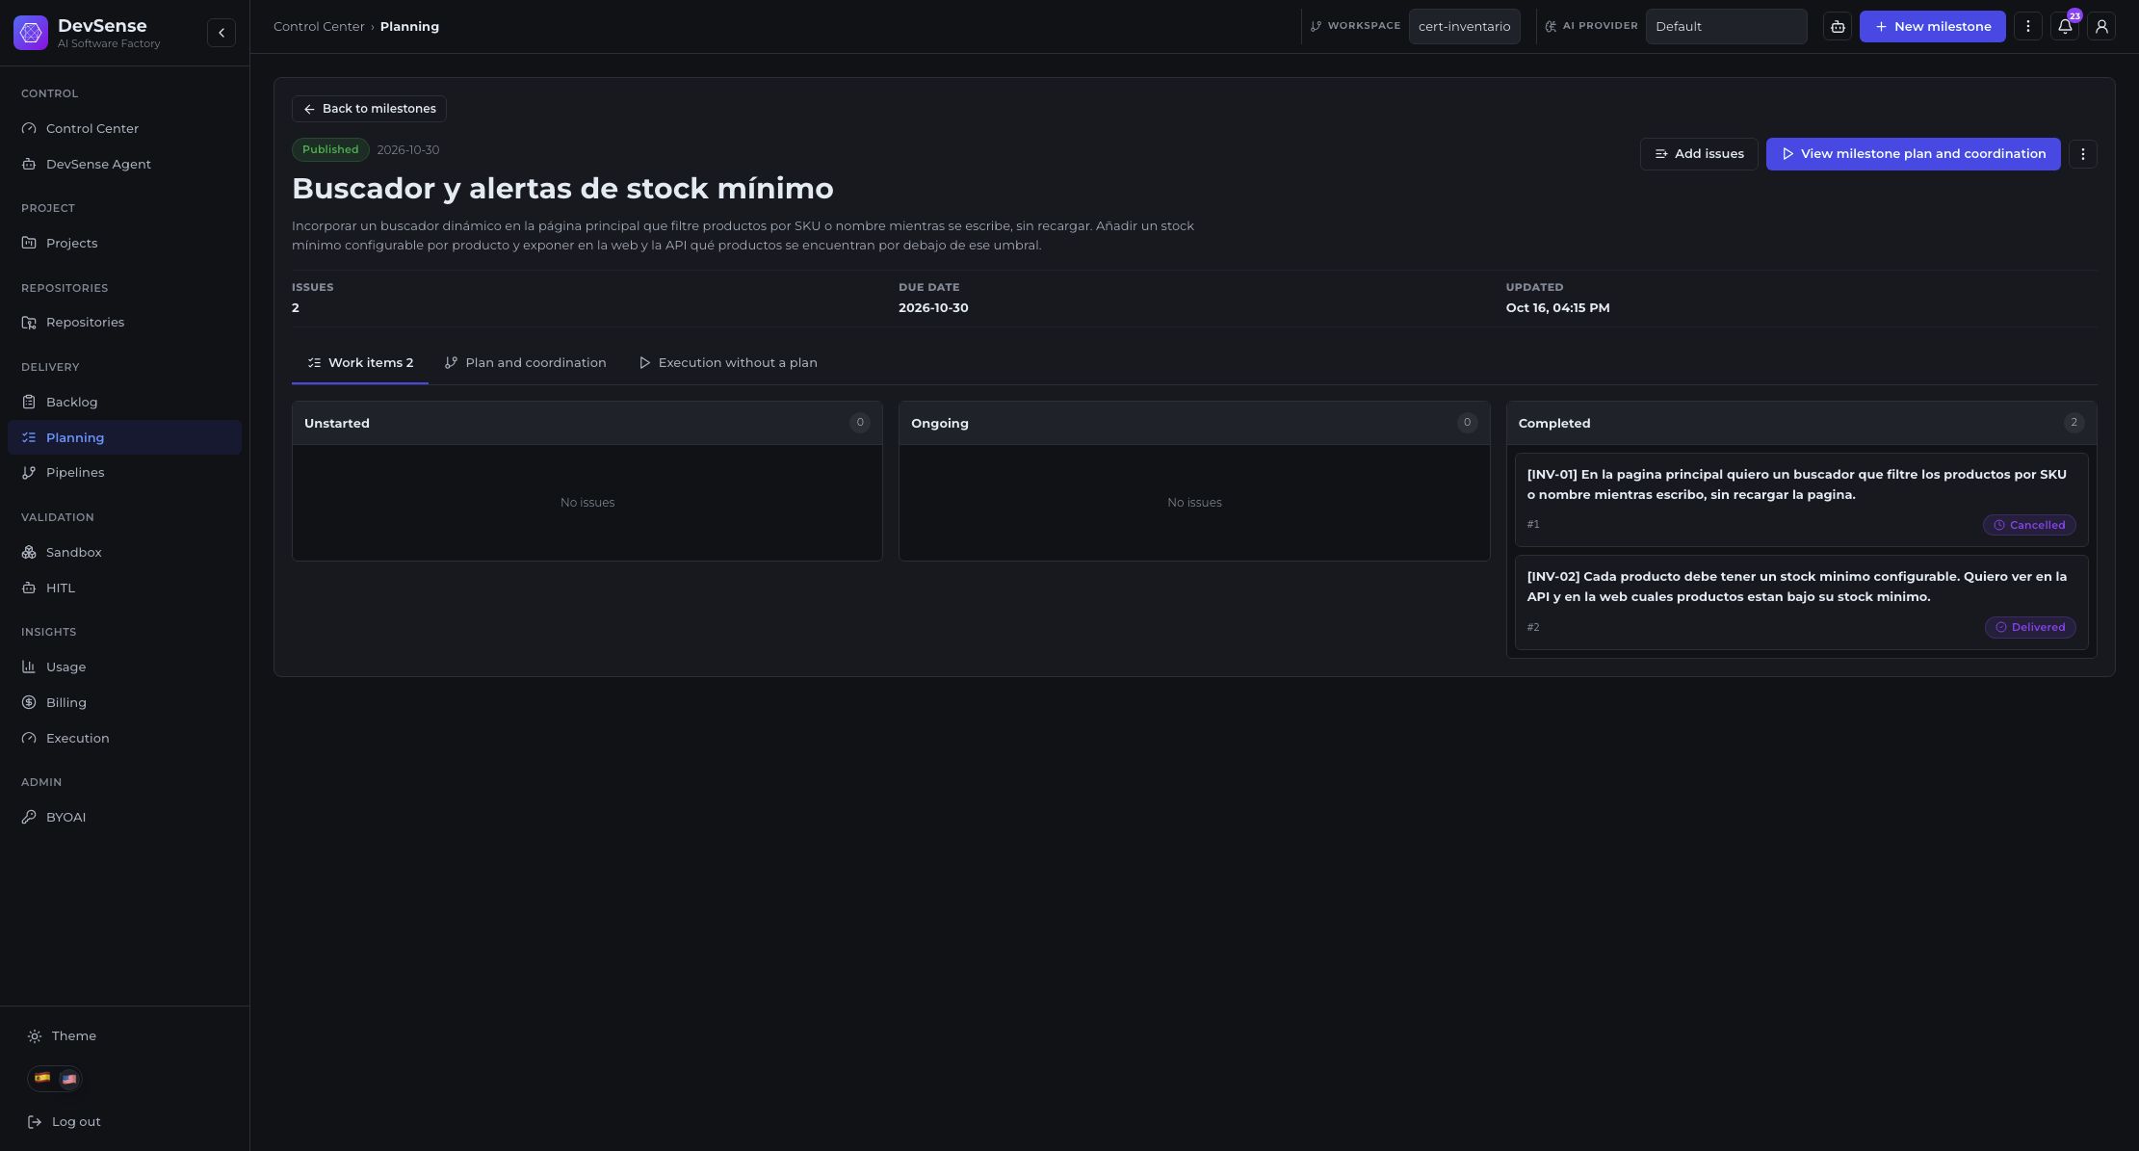Viewport: 2139px width, 1151px height.
Task: Open Pipelines in the sidebar
Action: [124, 473]
